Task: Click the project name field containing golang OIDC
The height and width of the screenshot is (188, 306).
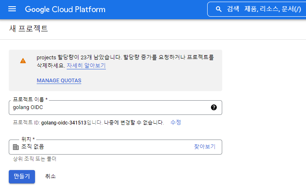Action: point(115,107)
